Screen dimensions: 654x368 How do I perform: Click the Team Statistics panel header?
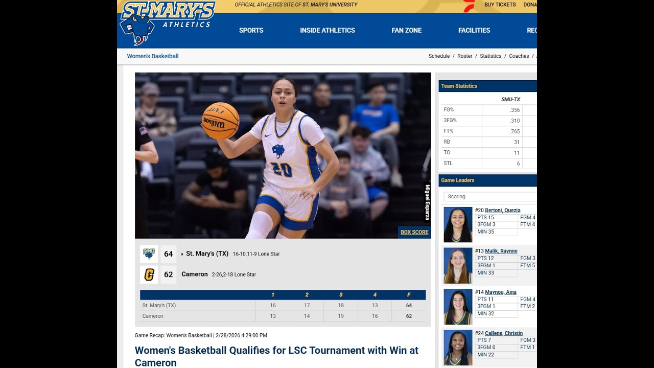(x=487, y=86)
